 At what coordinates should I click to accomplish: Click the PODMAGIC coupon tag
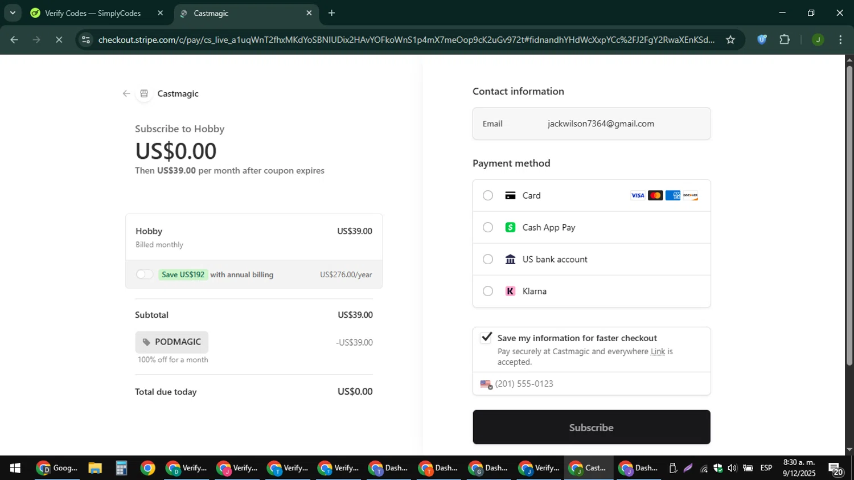[x=172, y=342]
